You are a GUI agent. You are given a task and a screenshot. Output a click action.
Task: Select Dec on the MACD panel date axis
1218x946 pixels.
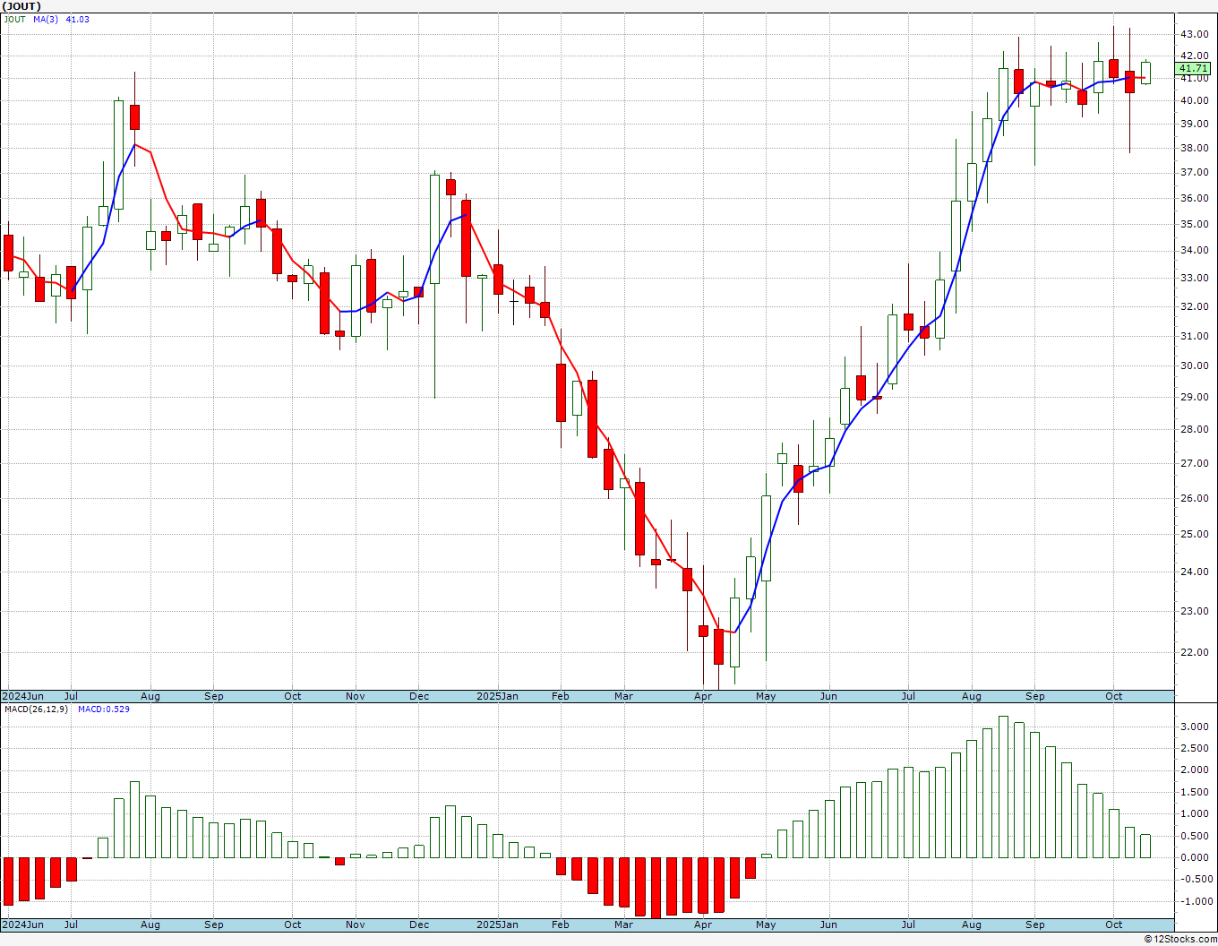tap(419, 924)
